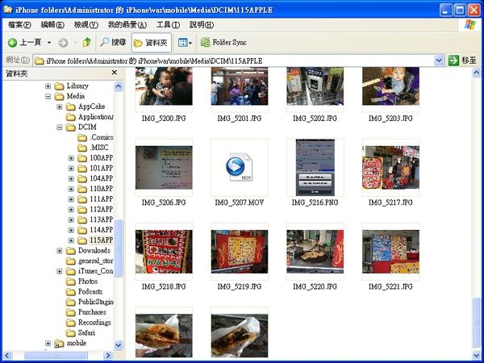Screen dimensions: 484x363
Task: Select the IMG_5216.PNG thumbnail
Action: [x=314, y=167]
